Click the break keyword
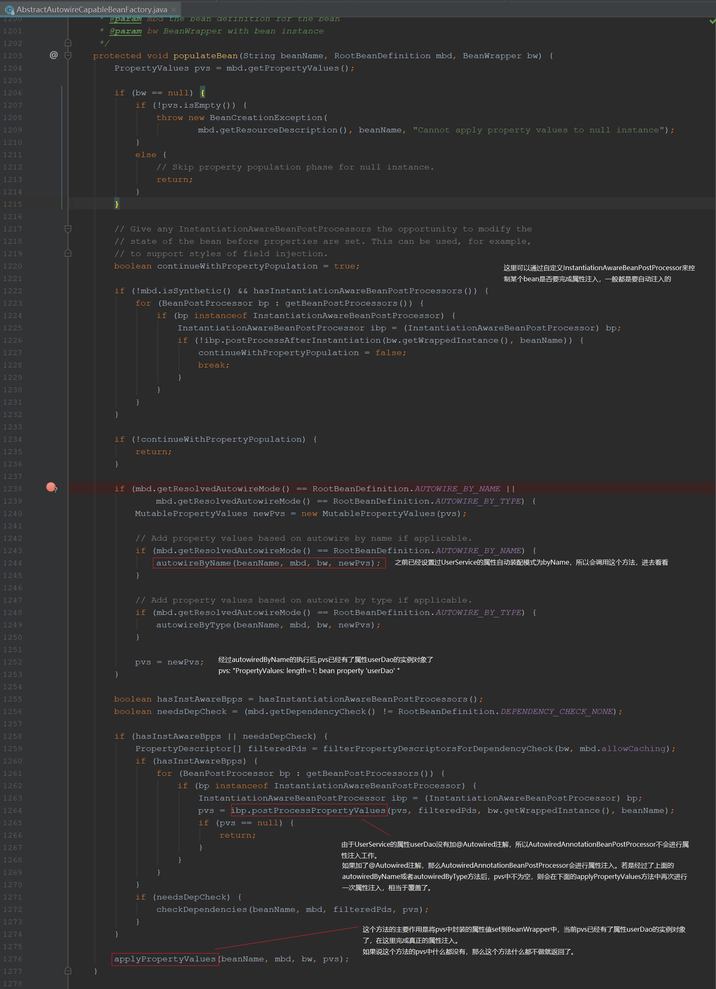The height and width of the screenshot is (989, 716). (211, 365)
